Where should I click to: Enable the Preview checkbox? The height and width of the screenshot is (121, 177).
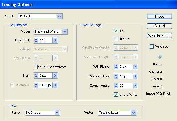pyautogui.click(x=151, y=47)
